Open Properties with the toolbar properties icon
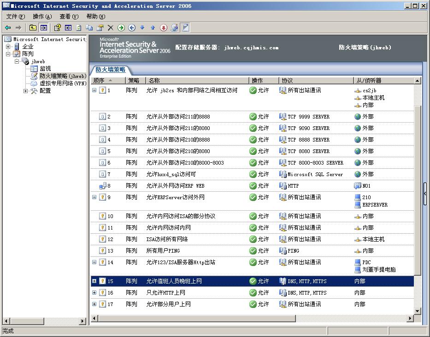Image resolution: width=430 pixels, height=337 pixels. (x=100, y=28)
